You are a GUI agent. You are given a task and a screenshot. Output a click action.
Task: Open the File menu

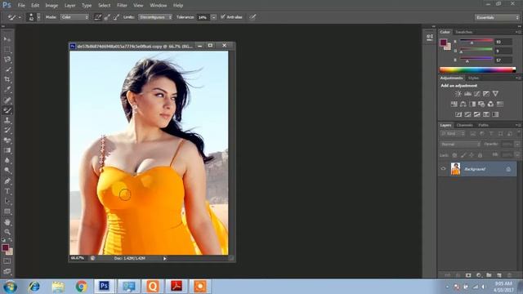point(21,6)
